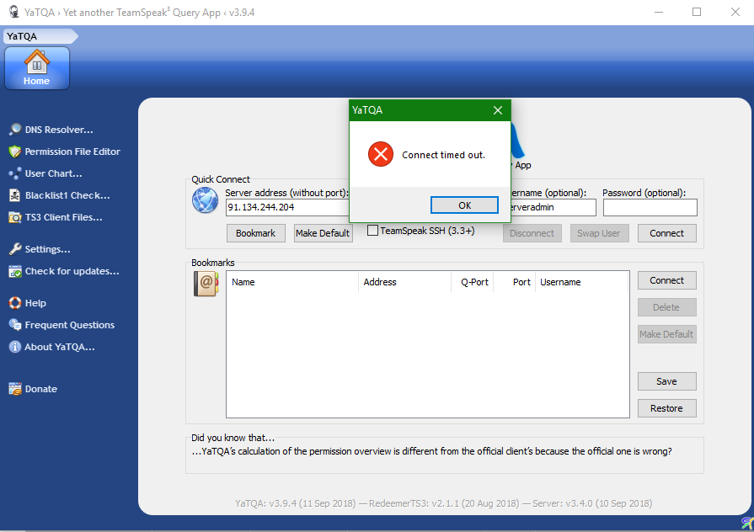
Task: Focus the Server address input field
Action: (287, 207)
